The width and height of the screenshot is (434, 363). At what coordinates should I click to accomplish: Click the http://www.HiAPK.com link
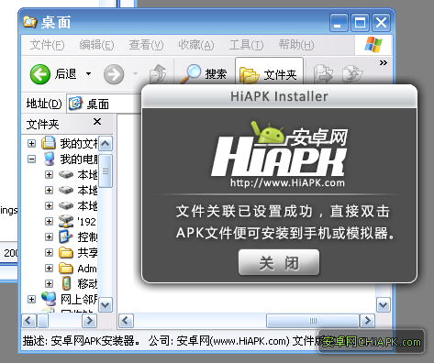point(287,182)
